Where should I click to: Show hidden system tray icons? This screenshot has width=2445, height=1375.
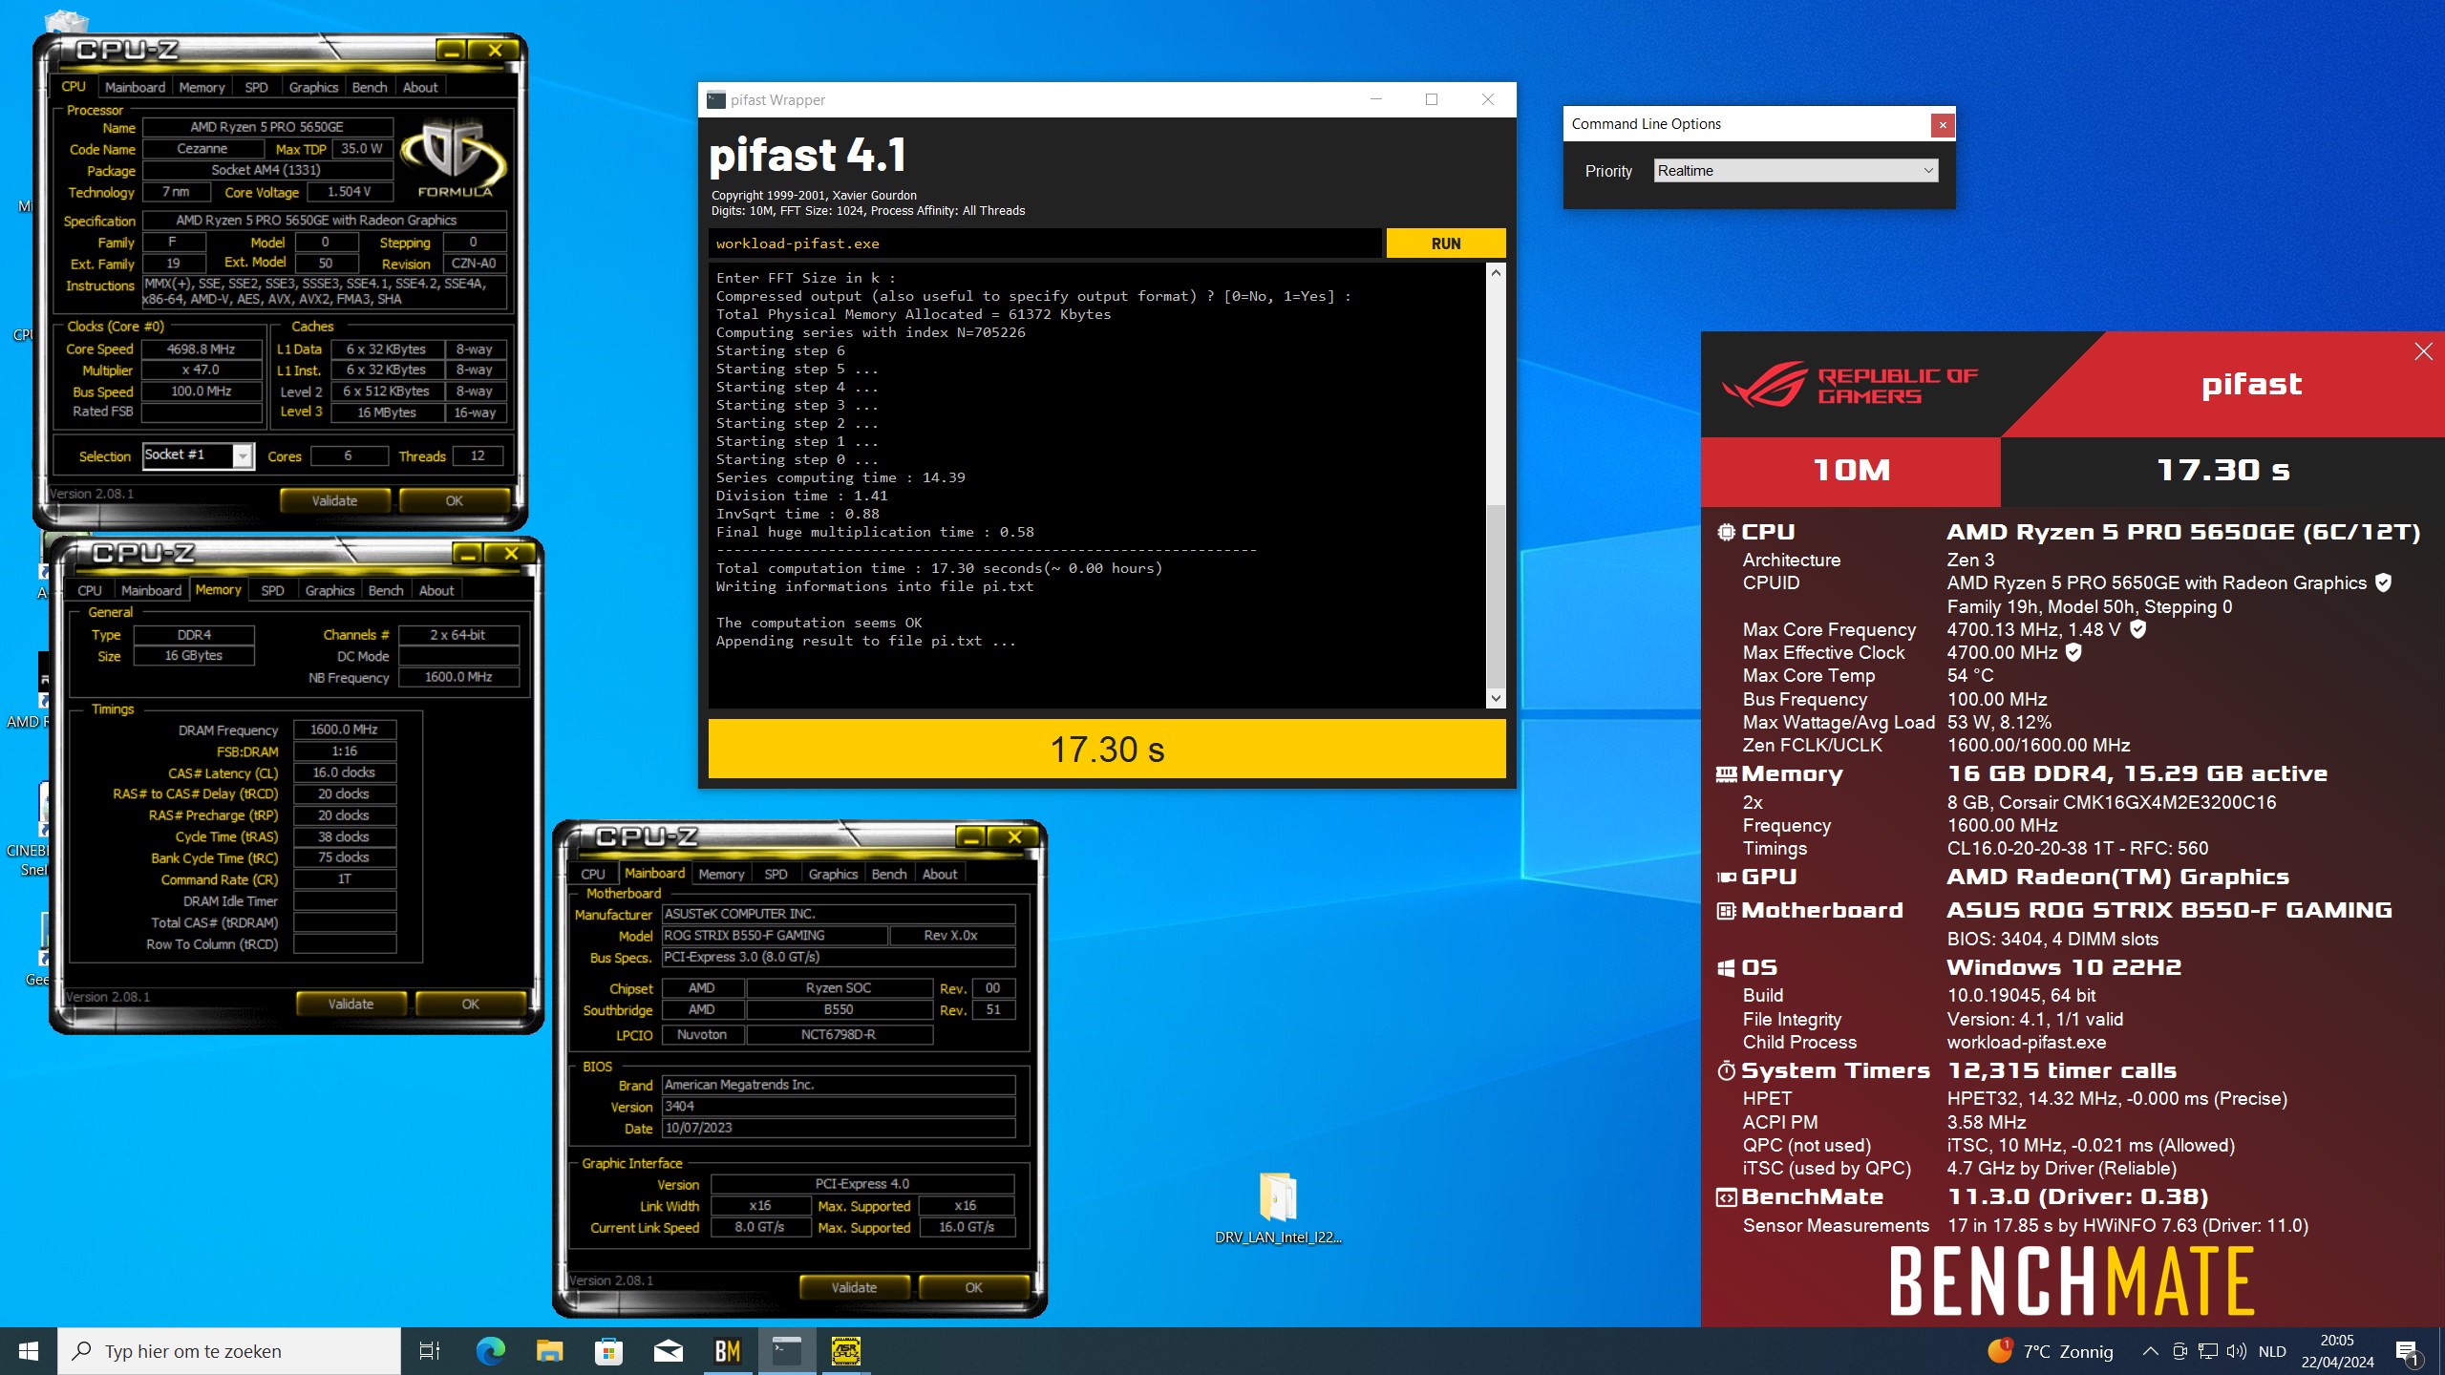click(2150, 1351)
